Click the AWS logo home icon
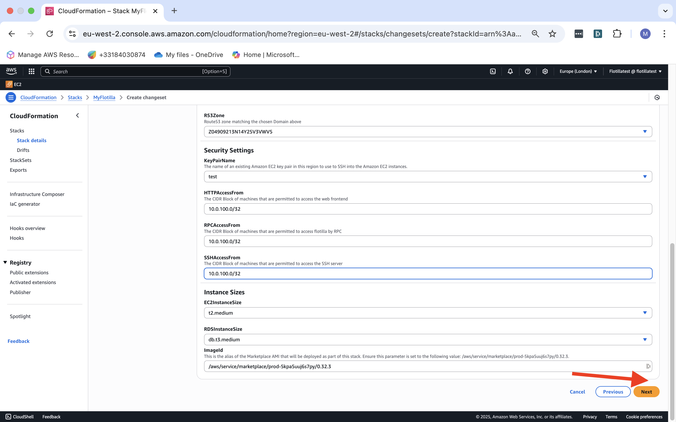This screenshot has width=676, height=422. pos(11,71)
